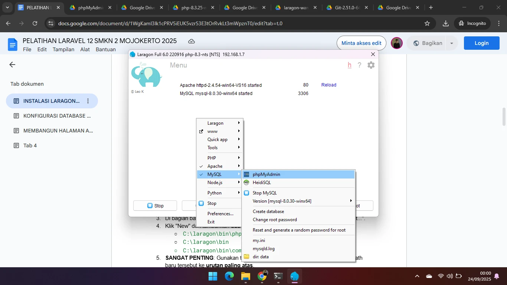Bookmark this page with star icon
This screenshot has width=507, height=285.
427,23
